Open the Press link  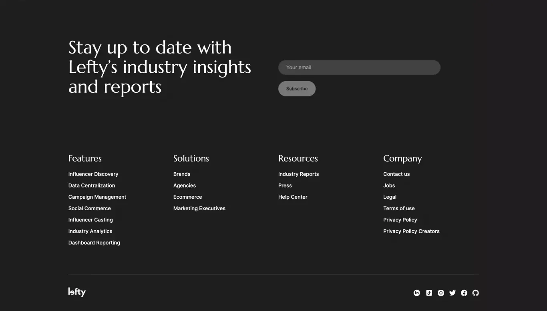[285, 185]
